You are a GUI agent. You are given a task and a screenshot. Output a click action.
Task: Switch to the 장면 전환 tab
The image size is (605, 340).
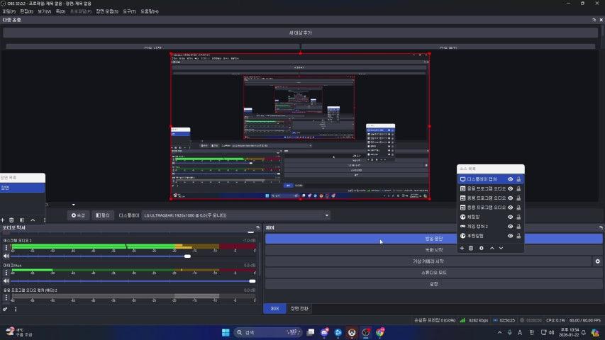click(299, 308)
